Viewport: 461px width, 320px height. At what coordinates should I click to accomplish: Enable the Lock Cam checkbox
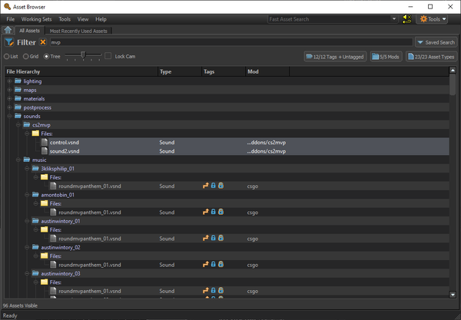(108, 56)
